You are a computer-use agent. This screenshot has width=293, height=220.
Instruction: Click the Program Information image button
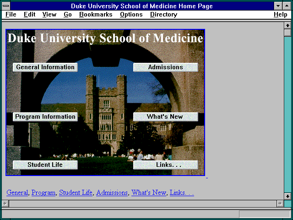point(45,117)
